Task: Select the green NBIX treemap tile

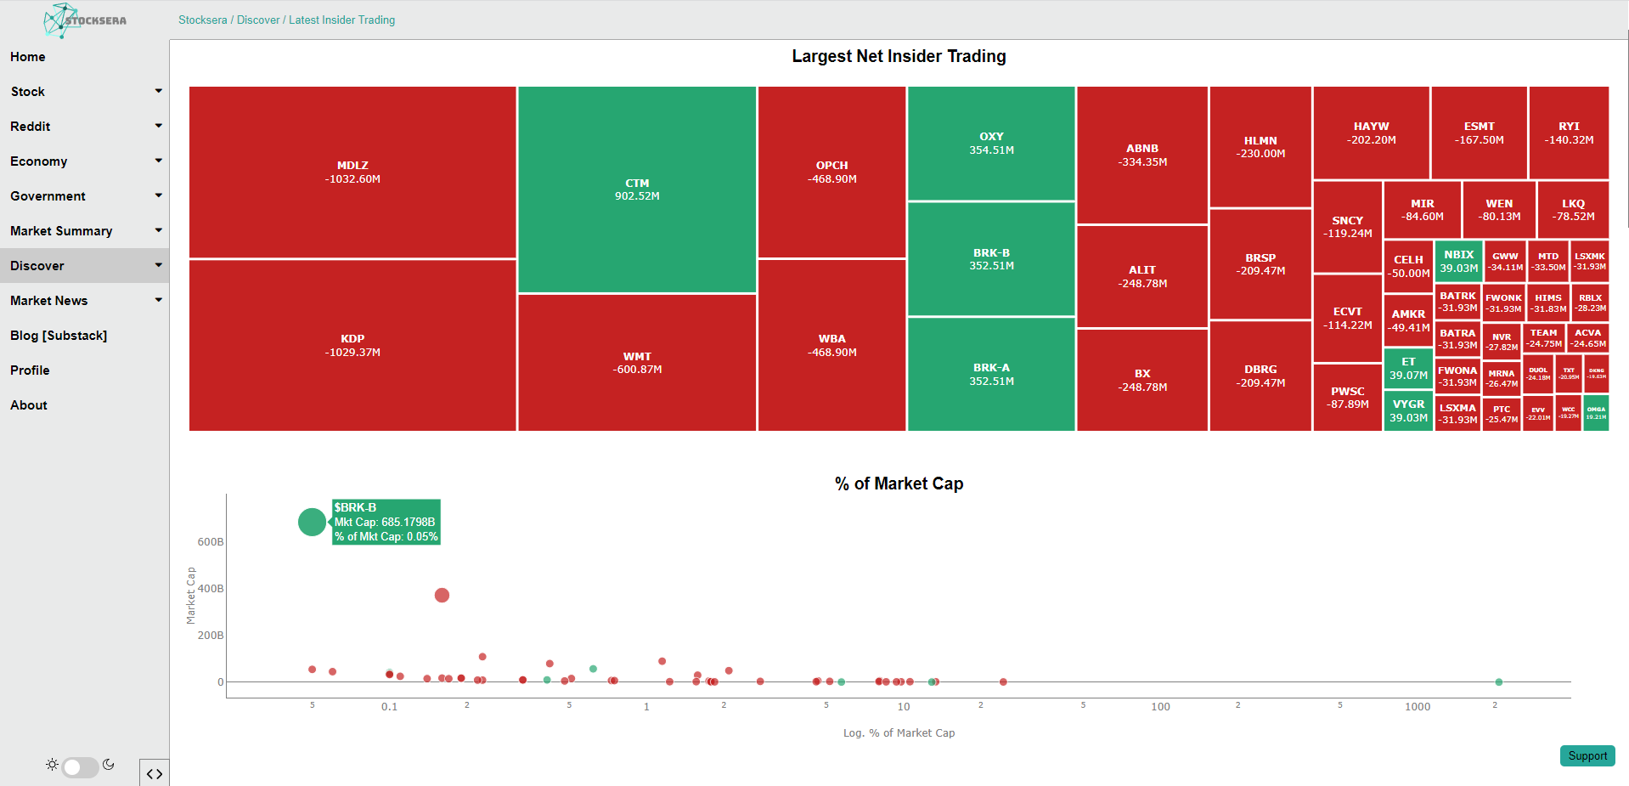Action: click(x=1458, y=261)
